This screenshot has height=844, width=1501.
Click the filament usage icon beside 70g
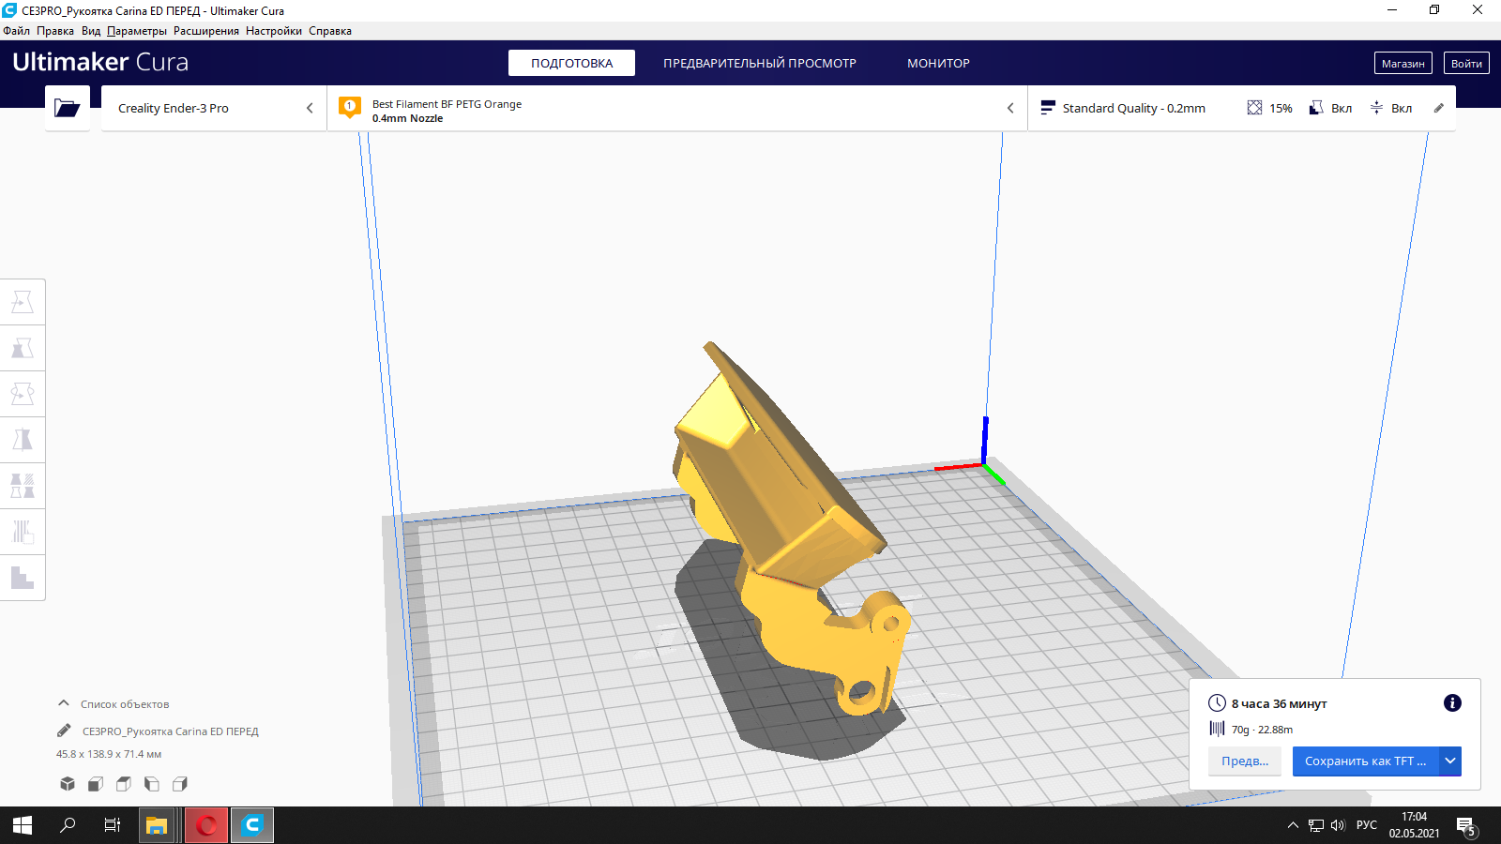click(x=1217, y=729)
